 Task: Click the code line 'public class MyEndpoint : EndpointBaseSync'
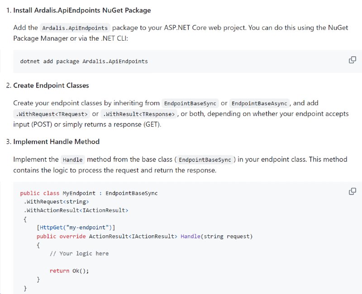click(89, 193)
